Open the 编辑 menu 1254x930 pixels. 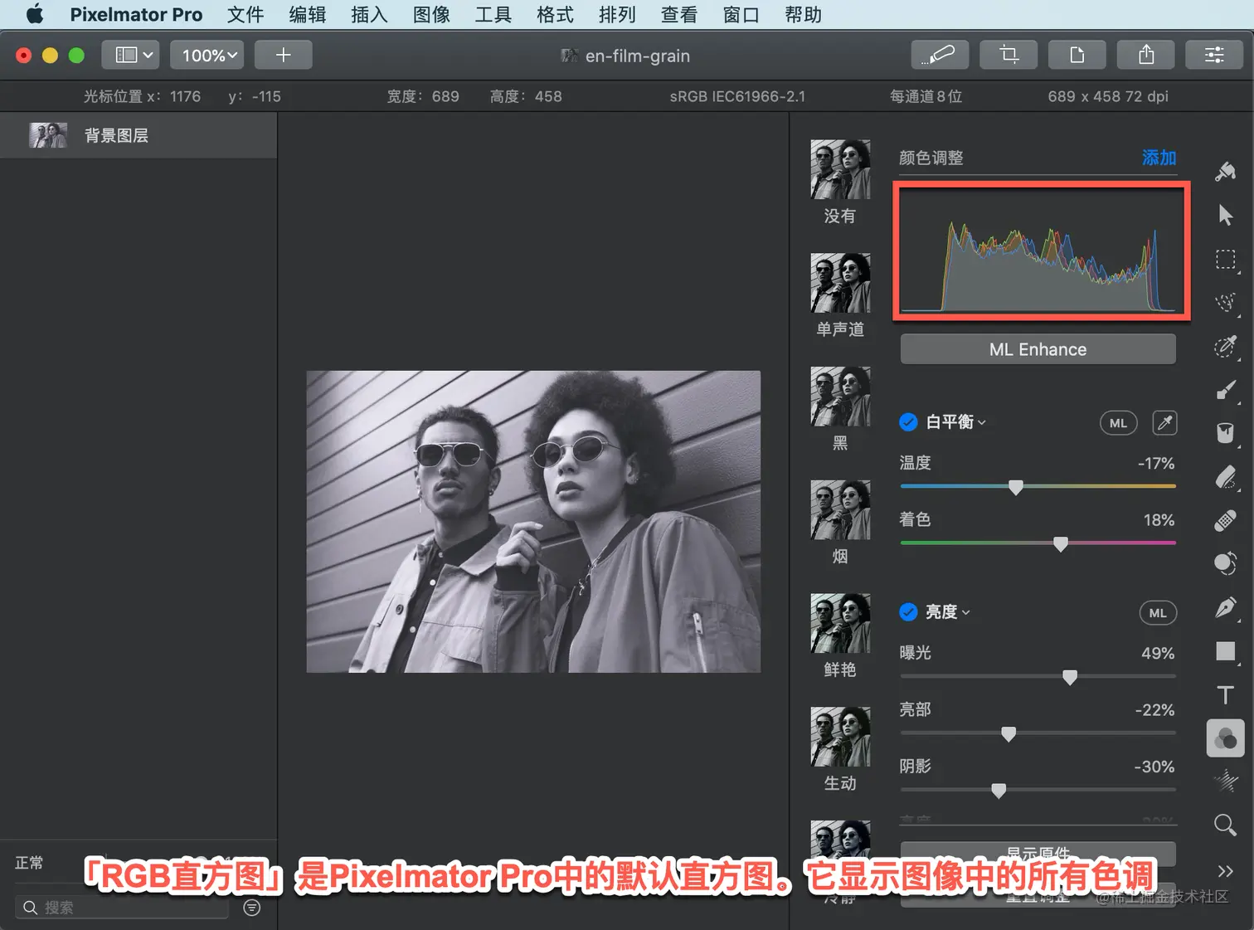pos(308,15)
